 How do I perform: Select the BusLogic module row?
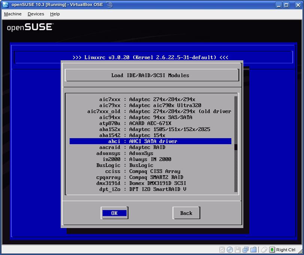click(151, 165)
